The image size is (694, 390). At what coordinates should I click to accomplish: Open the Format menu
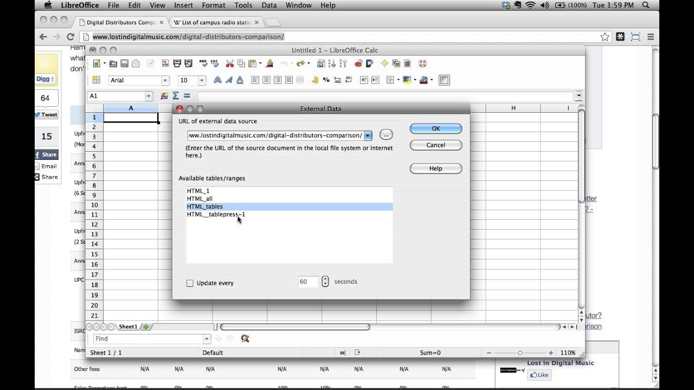pos(214,5)
